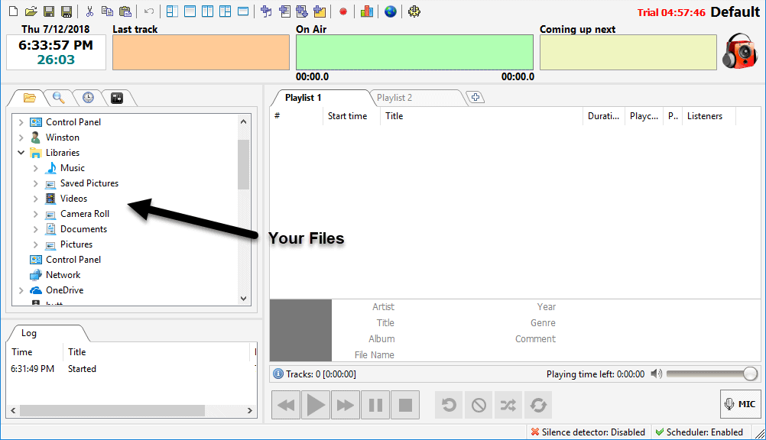This screenshot has width=766, height=440.
Task: Click the volume slider handle
Action: (x=750, y=374)
